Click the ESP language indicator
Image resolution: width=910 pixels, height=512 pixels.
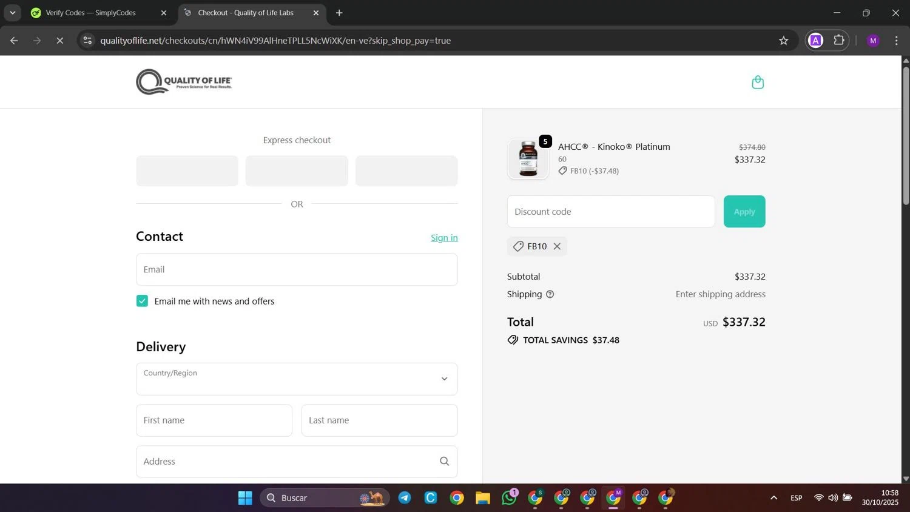tap(797, 498)
